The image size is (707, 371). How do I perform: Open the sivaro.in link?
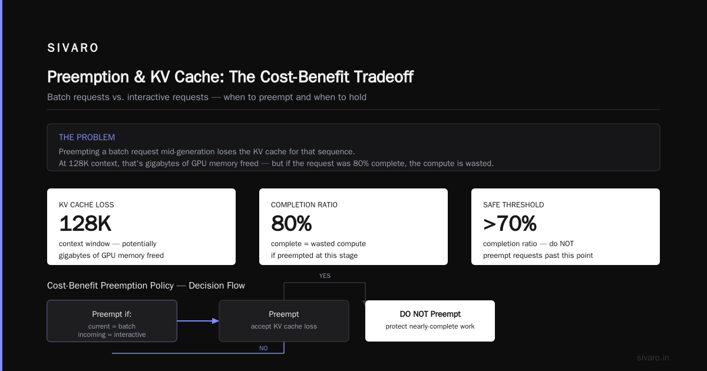(653, 357)
